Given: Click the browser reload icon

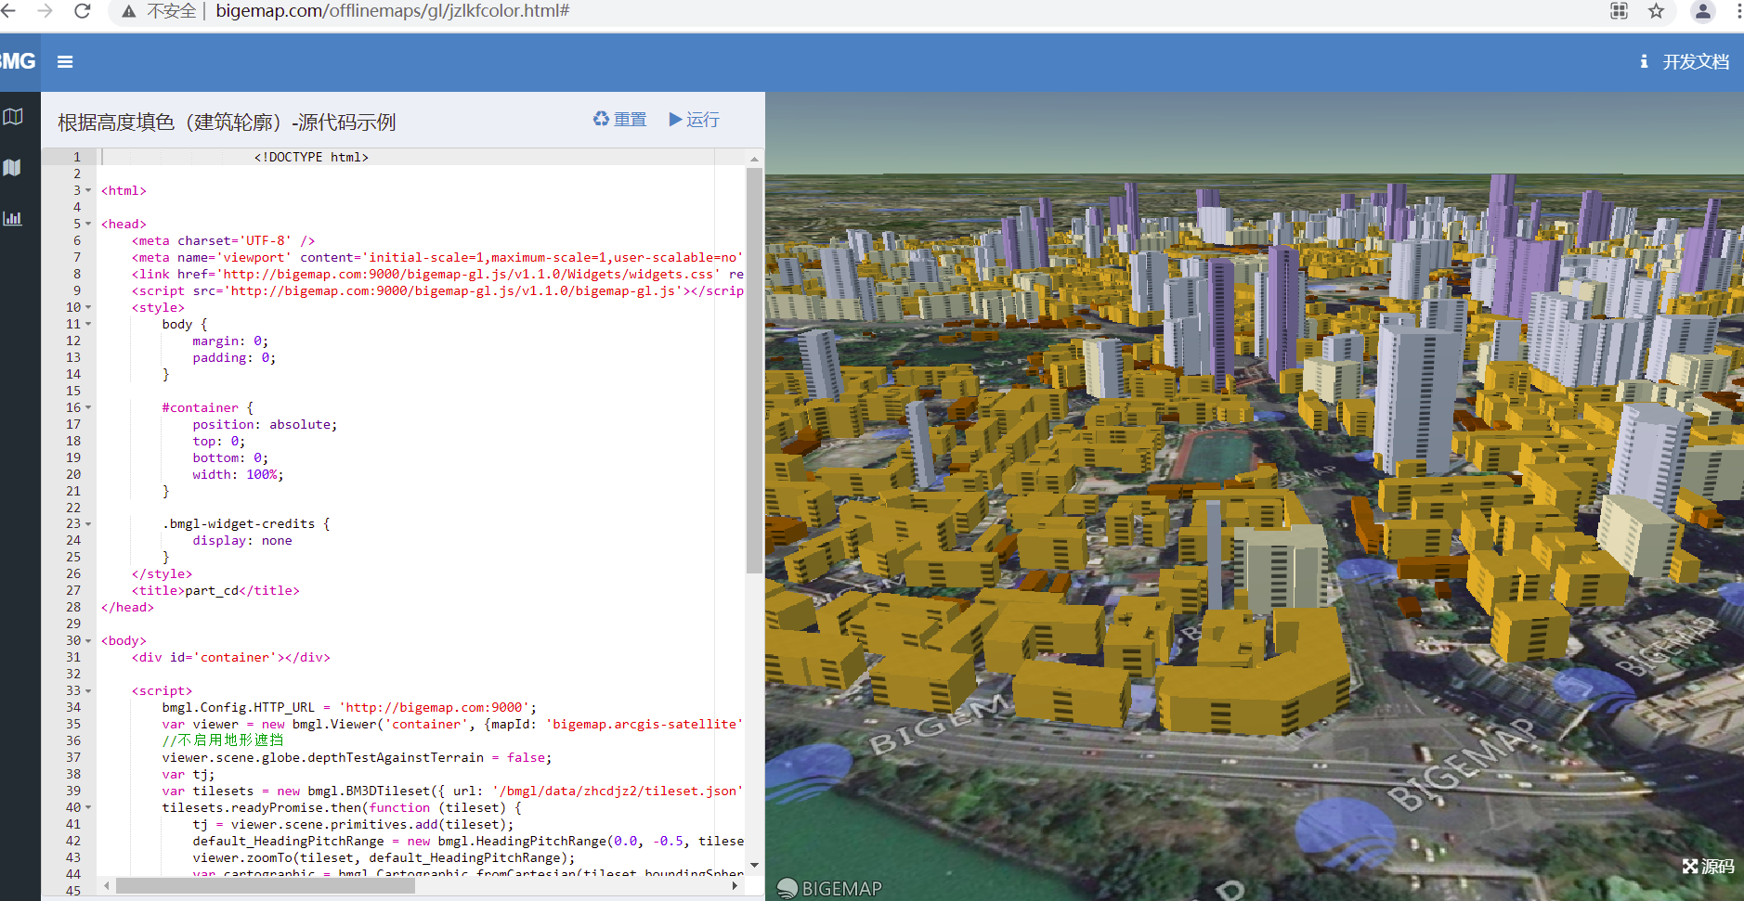Looking at the screenshot, I should tap(82, 11).
